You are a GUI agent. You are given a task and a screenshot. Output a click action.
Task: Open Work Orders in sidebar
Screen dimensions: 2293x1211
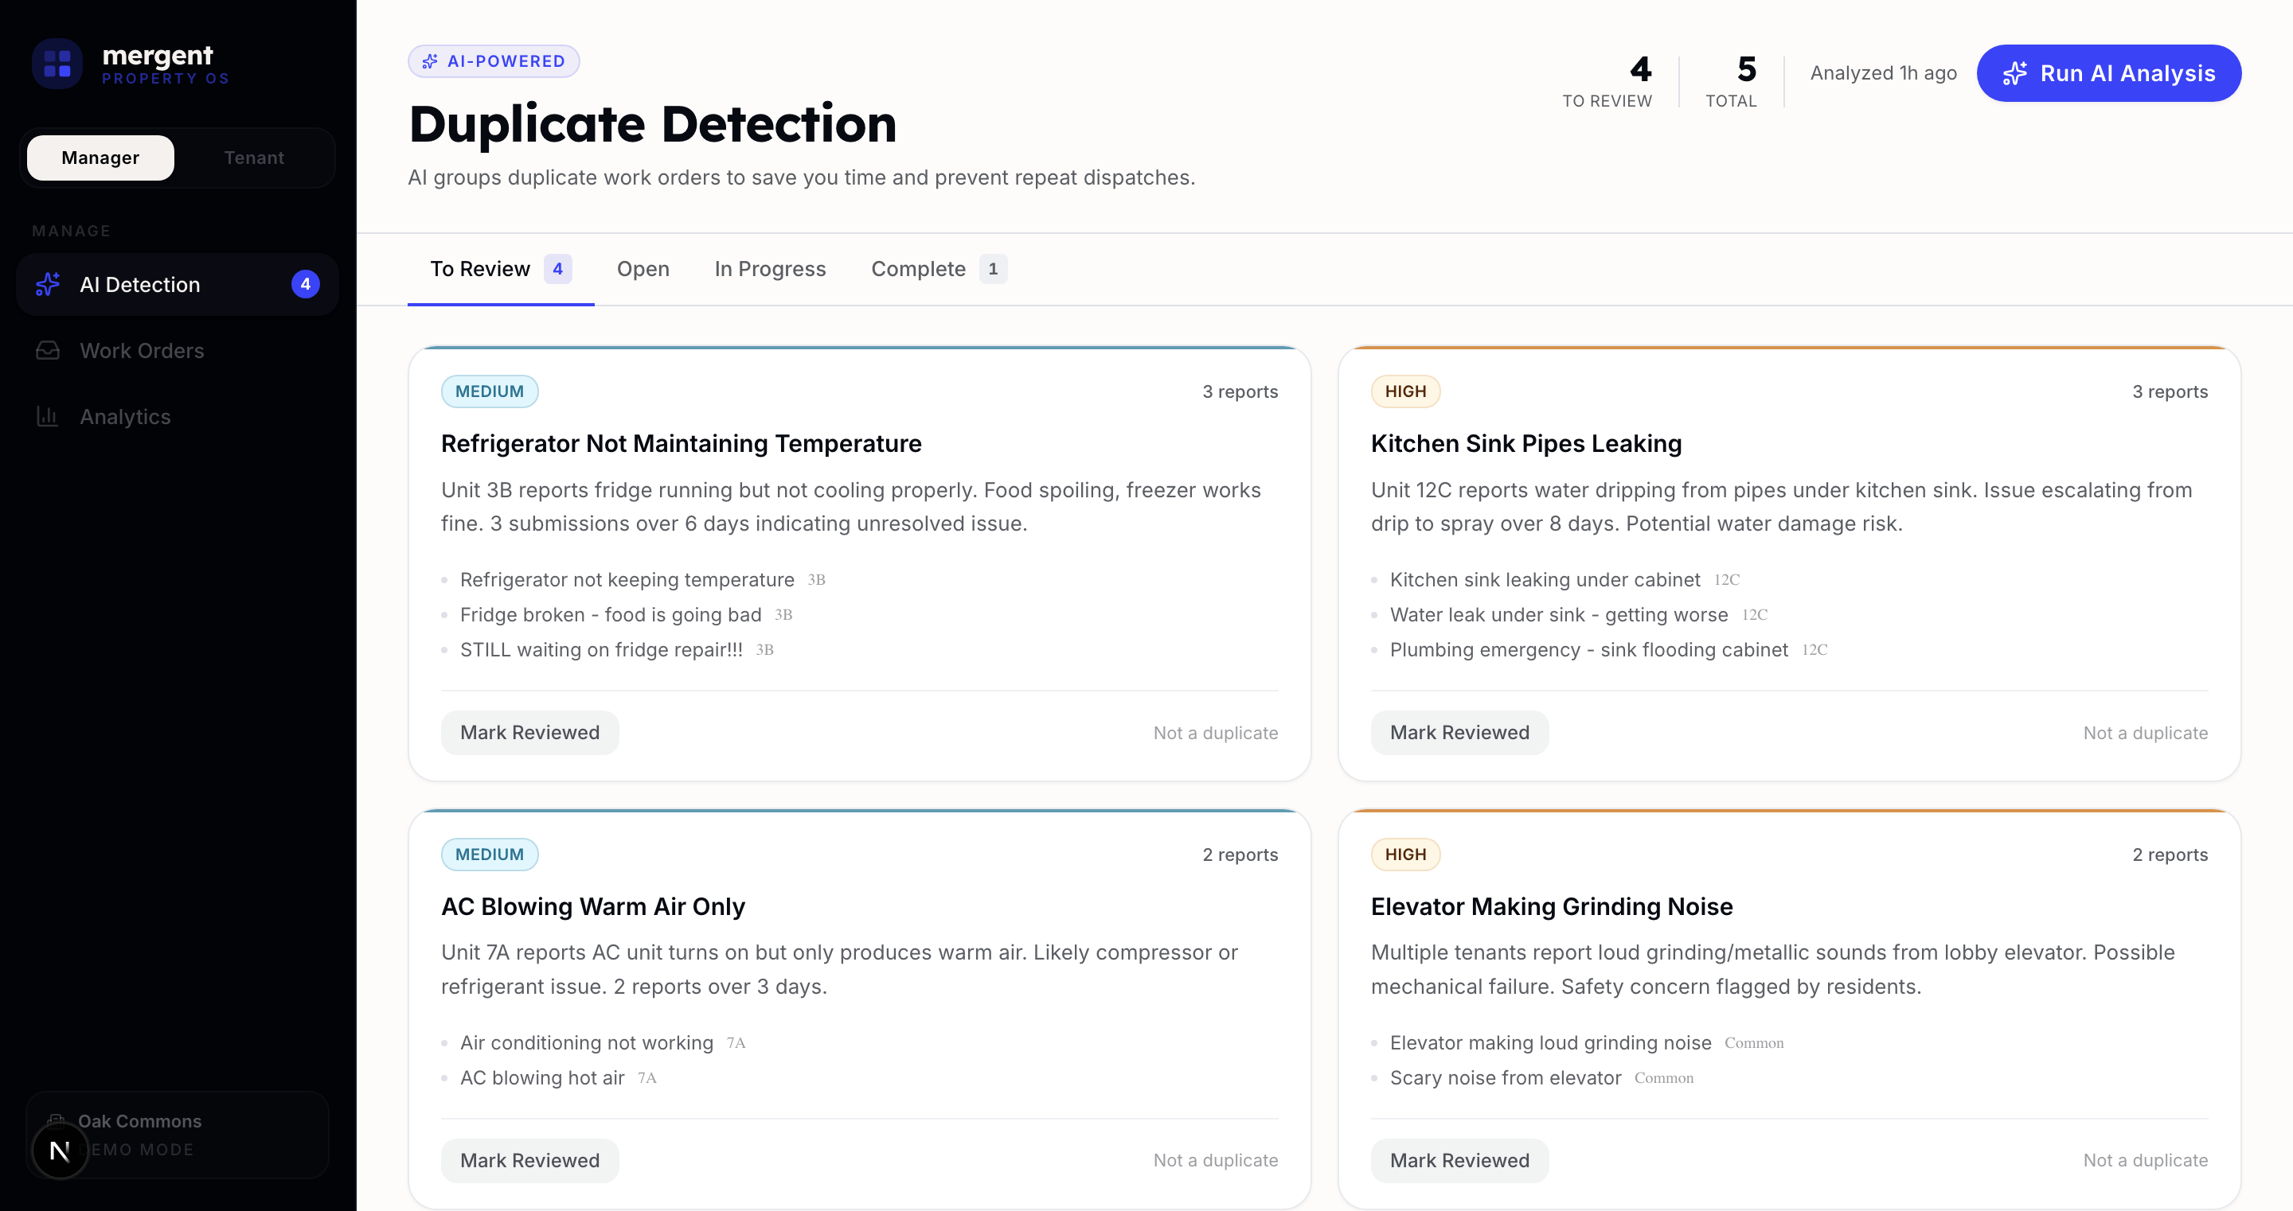tap(177, 351)
